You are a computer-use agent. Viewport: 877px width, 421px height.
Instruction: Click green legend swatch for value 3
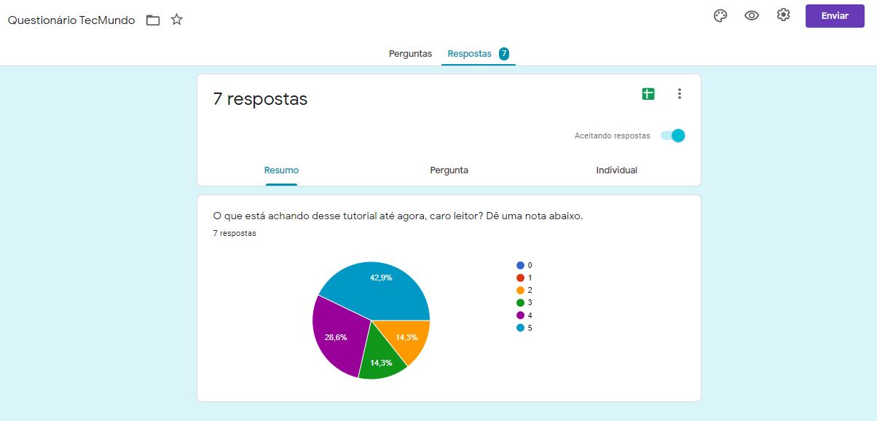[520, 302]
